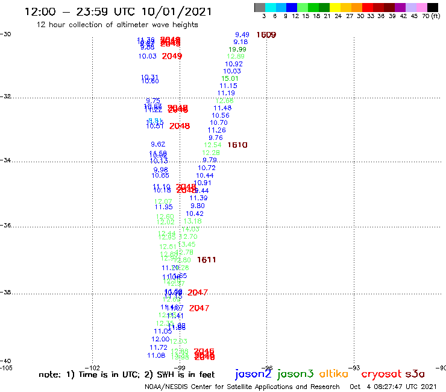446x392 pixels.
Task: Select the 'altika' satellite legend label
Action: [x=333, y=373]
